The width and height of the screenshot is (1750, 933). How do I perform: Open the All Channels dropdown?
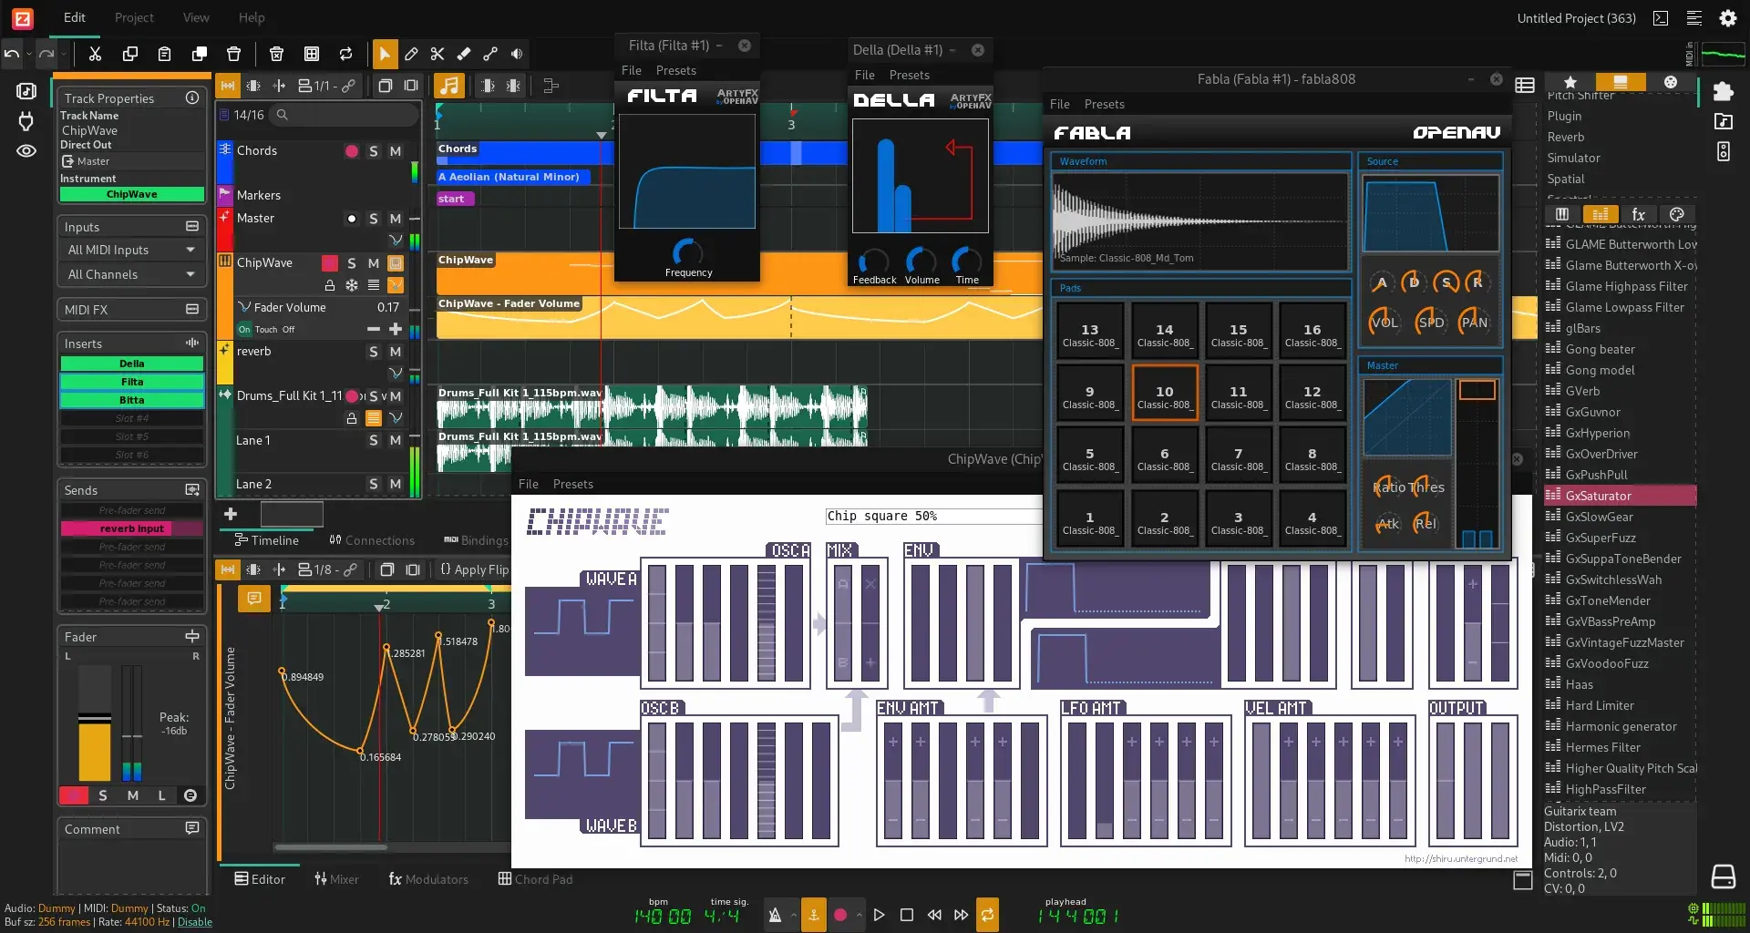point(131,274)
